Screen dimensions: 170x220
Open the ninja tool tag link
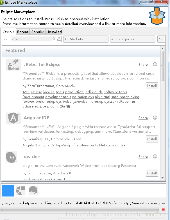click(x=103, y=97)
